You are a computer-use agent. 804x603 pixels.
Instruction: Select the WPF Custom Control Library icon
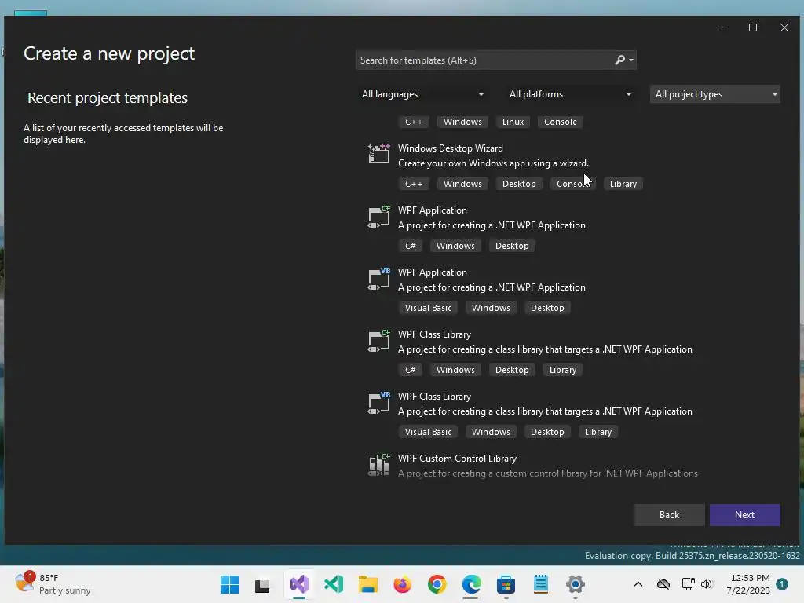point(379,464)
